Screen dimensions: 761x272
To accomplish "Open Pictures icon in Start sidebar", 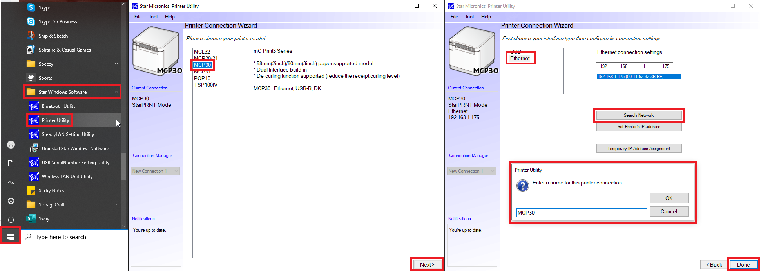I will pyautogui.click(x=11, y=182).
